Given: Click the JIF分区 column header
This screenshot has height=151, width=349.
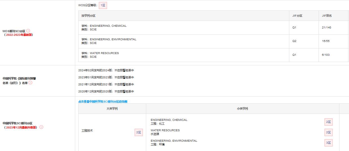Looking at the screenshot, I should click(297, 16).
